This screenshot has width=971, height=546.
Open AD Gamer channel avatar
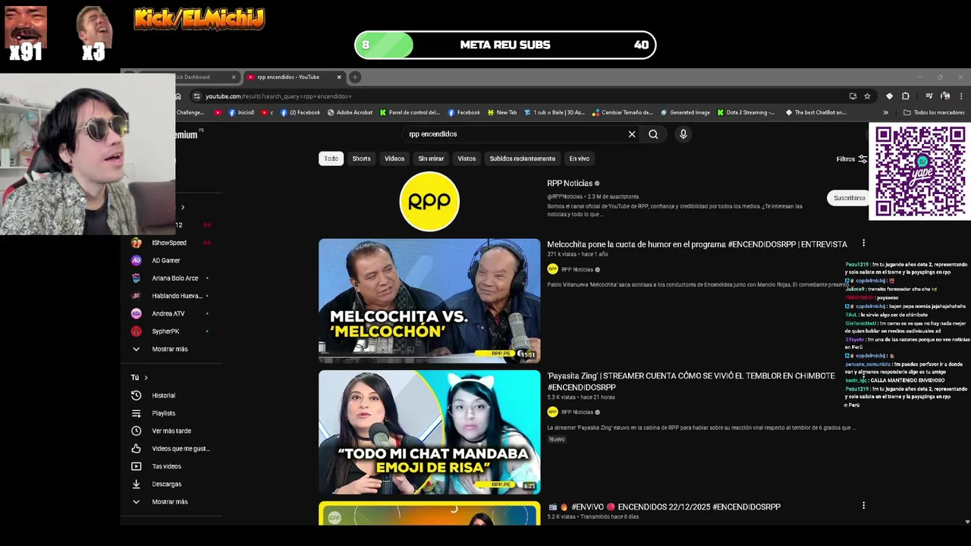137,260
